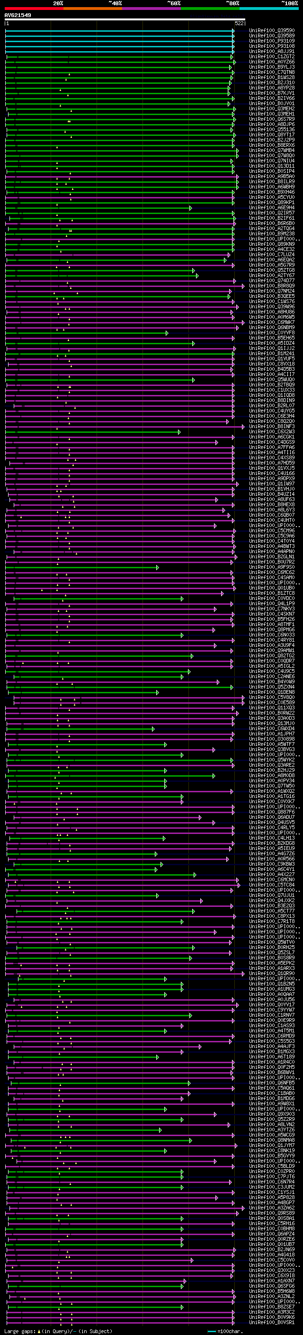Viewport: 303px width, 1335px height.
Task: Select the UniRef100_A4CE32 entry
Action: pyautogui.click(x=272, y=249)
